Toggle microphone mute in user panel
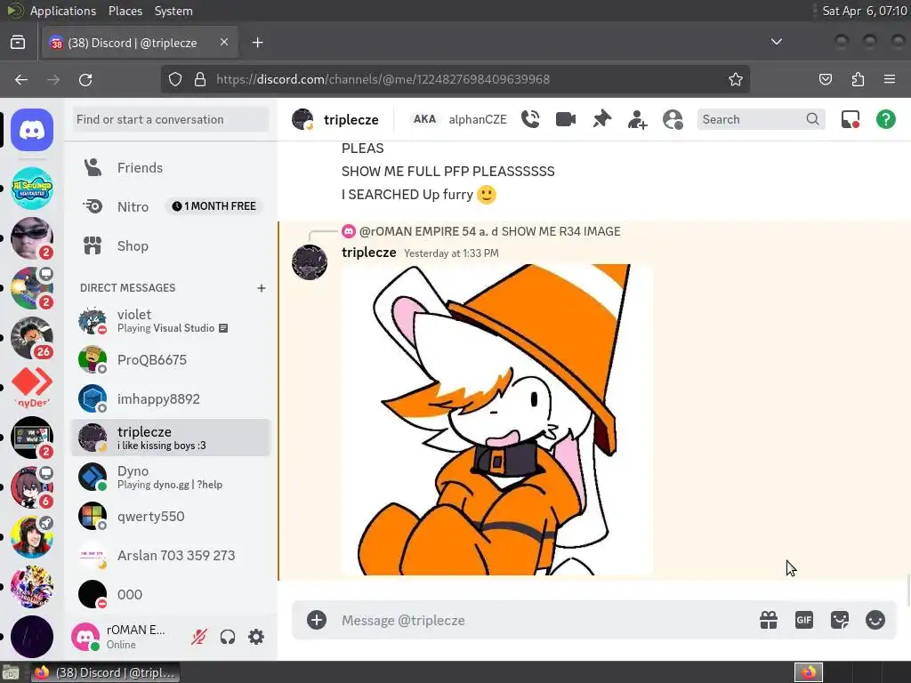The image size is (911, 683). 198,637
